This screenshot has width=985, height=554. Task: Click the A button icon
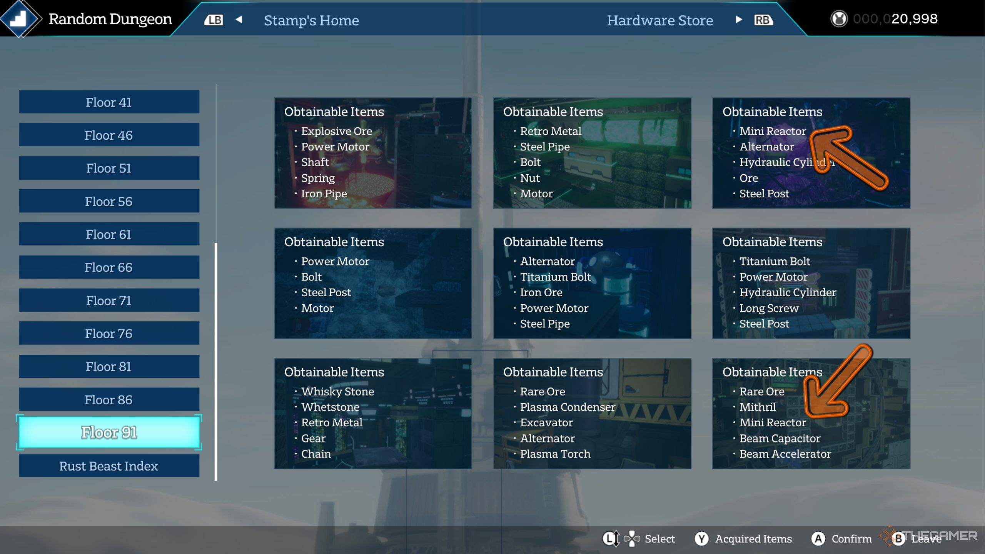click(818, 539)
